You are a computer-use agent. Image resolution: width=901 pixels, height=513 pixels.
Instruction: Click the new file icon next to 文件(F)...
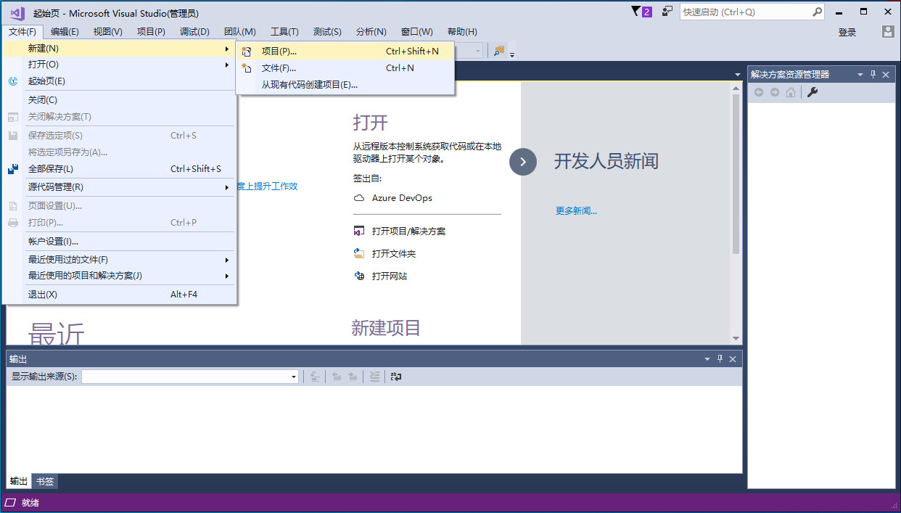pos(247,68)
